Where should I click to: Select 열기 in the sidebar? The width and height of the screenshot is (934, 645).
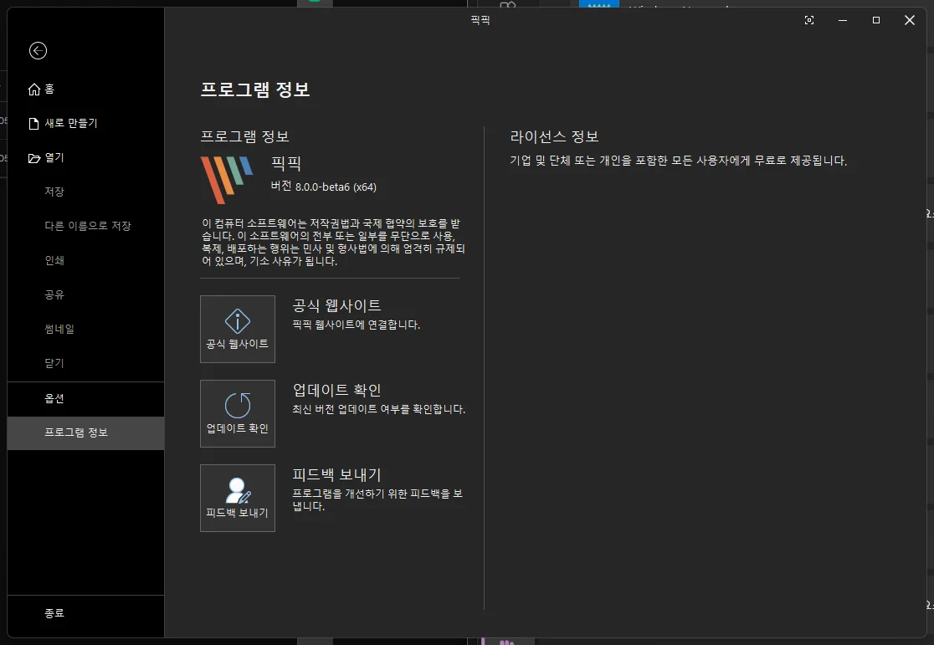pyautogui.click(x=85, y=157)
